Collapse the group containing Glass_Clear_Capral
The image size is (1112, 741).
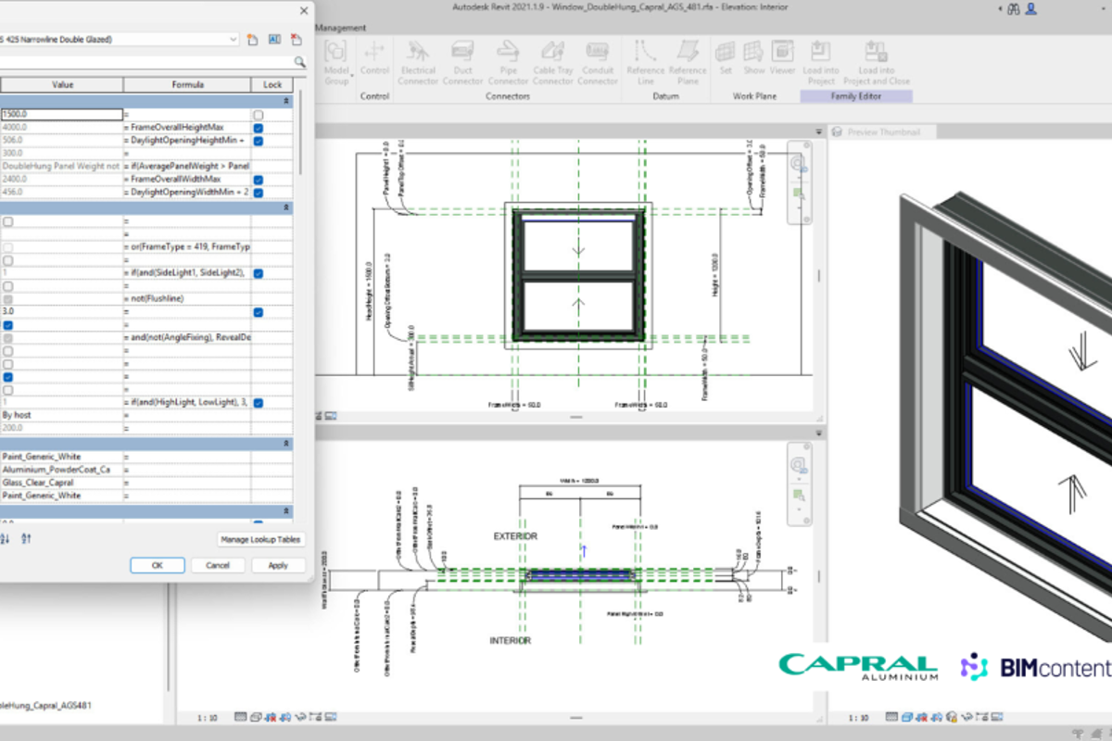pos(286,445)
